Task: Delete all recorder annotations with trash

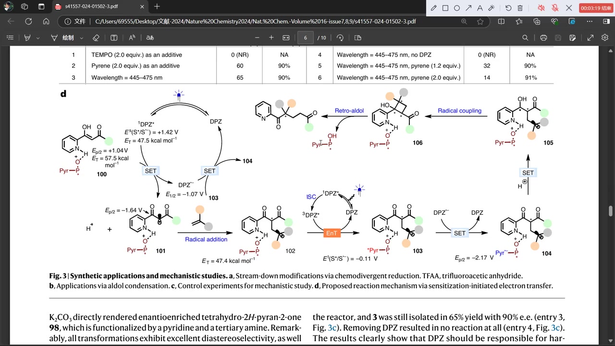Action: pyautogui.click(x=520, y=8)
